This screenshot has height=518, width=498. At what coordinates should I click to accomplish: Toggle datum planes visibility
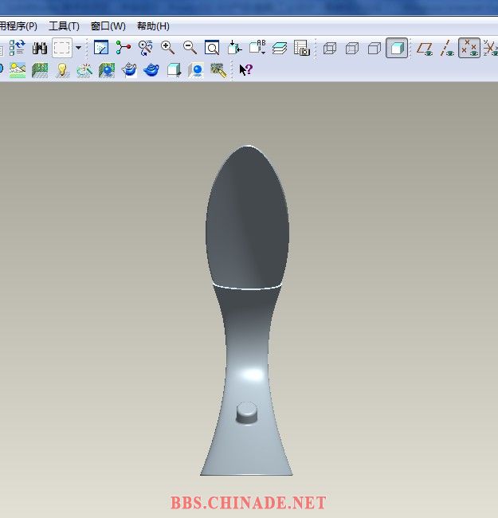(x=425, y=48)
